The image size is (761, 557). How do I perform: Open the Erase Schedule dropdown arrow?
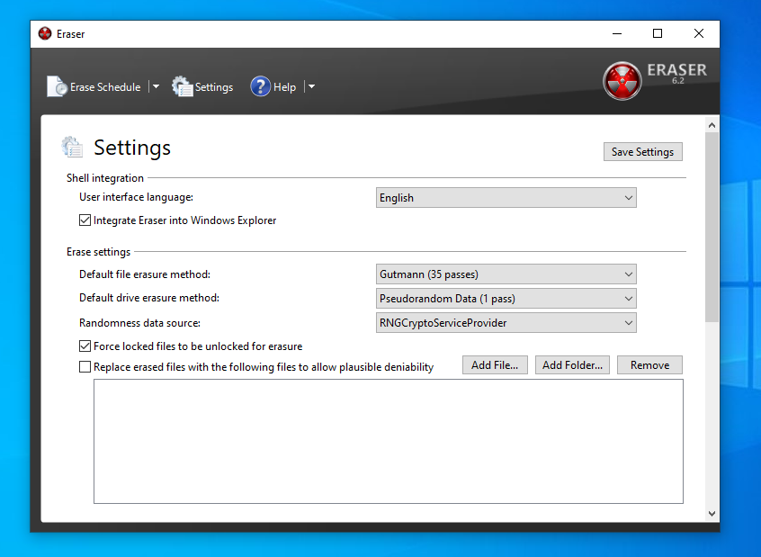click(x=156, y=87)
